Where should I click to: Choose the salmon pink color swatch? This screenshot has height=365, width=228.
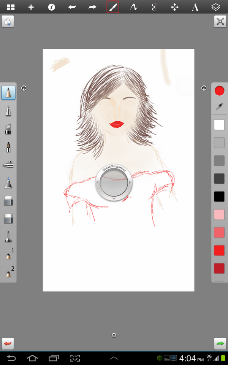coord(219,232)
